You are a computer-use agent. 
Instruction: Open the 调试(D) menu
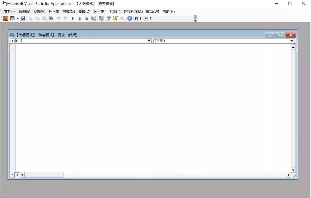tap(84, 12)
